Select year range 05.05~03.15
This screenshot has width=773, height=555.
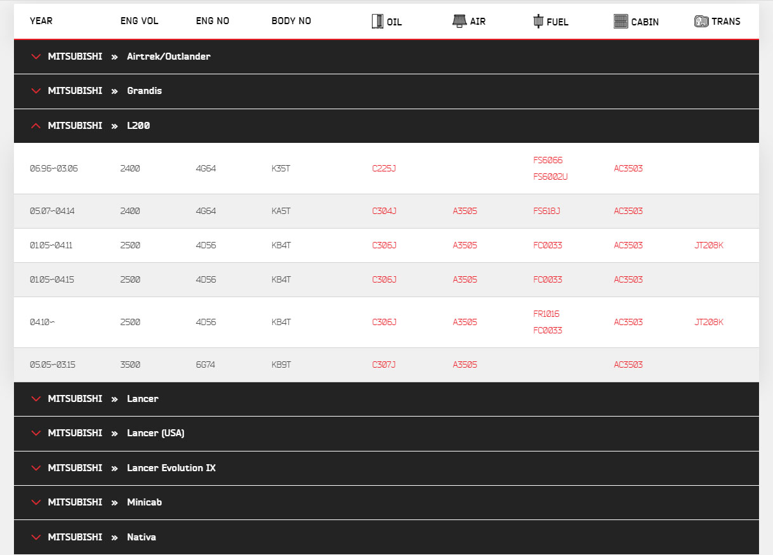(52, 364)
